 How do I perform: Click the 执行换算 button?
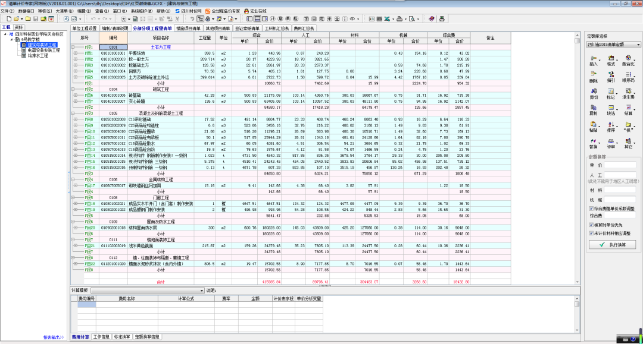[x=613, y=245]
